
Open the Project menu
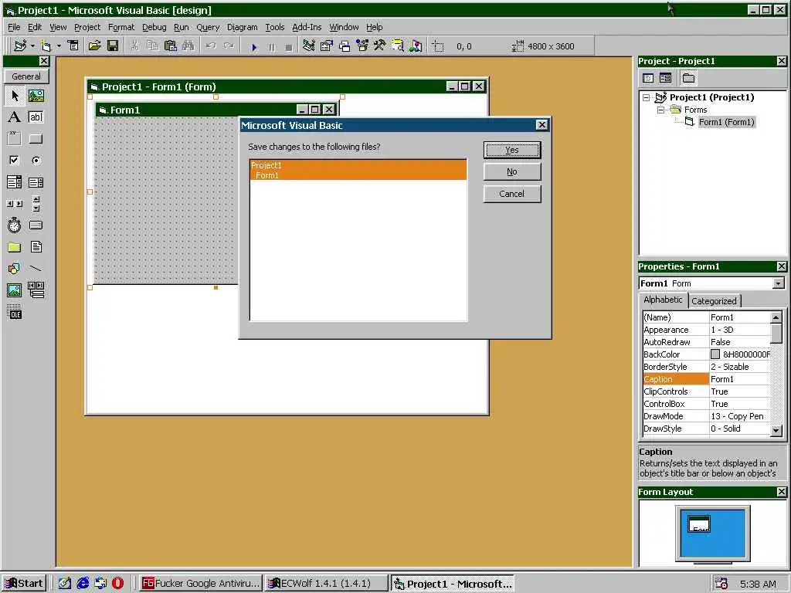87,27
